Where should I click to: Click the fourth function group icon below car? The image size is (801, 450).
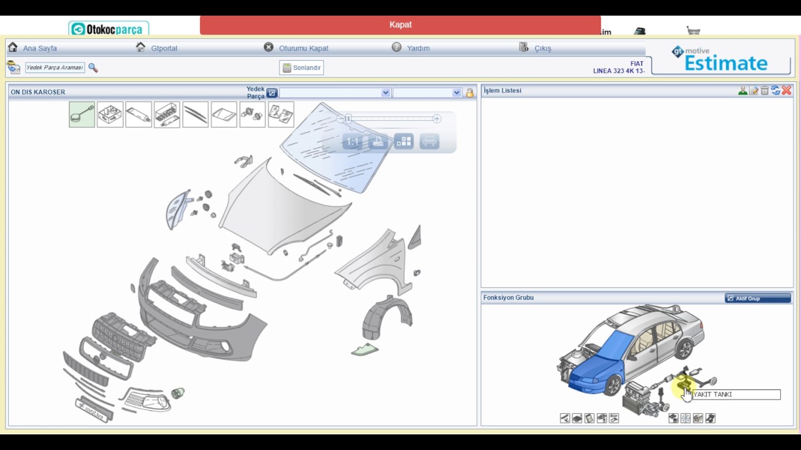click(x=601, y=418)
